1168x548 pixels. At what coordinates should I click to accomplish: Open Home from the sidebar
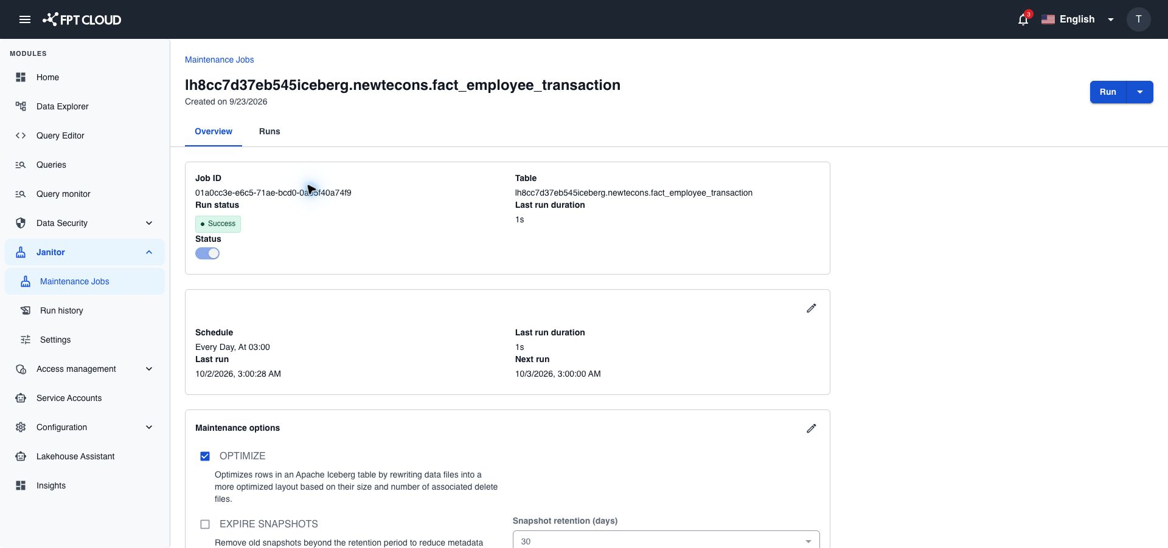85,77
